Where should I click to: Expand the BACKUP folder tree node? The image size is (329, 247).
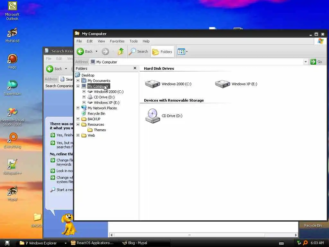78,119
